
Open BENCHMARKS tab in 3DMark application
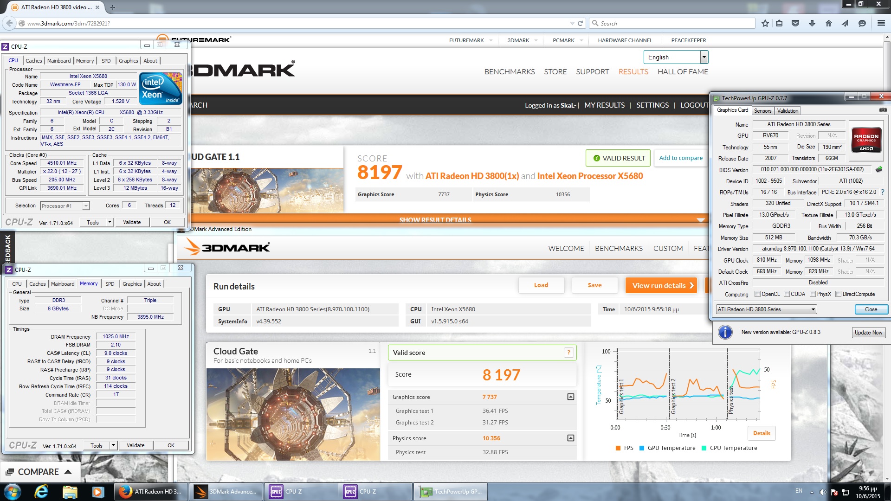619,249
